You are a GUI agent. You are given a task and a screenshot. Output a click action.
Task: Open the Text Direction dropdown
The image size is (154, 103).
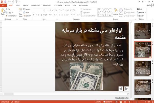86,9
